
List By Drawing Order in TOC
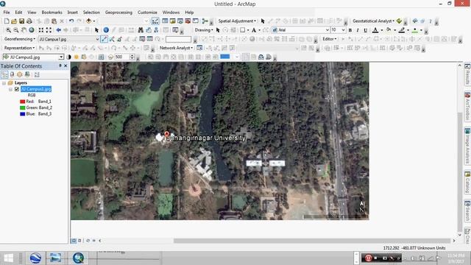pos(4,74)
